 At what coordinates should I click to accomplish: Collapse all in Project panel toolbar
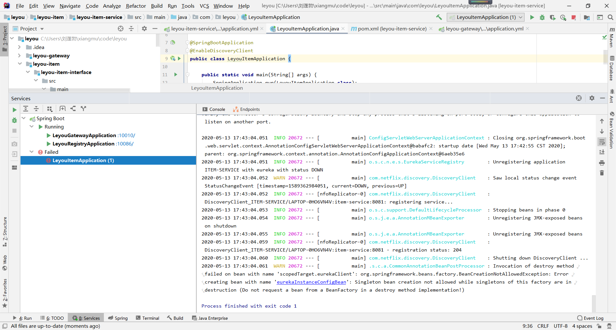click(x=131, y=29)
